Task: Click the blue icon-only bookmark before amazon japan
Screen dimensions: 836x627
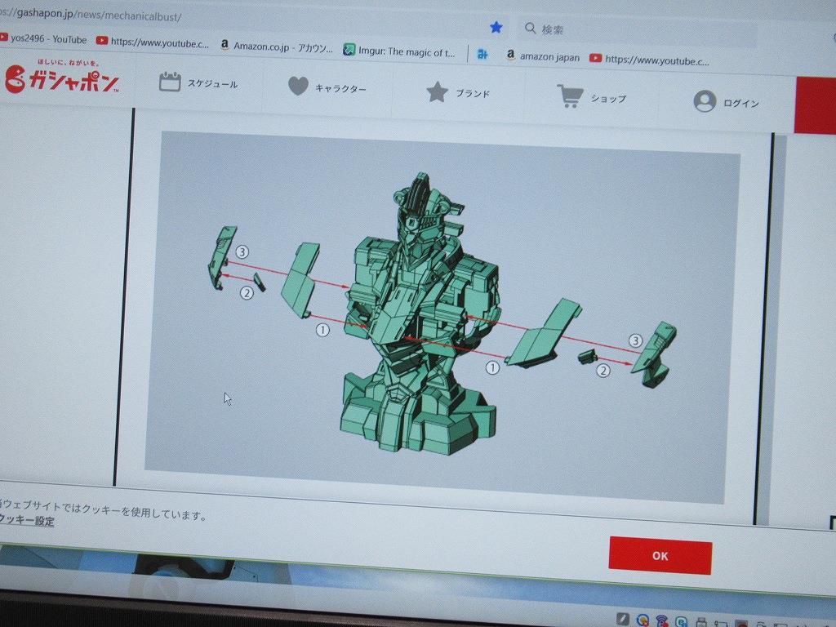Action: pyautogui.click(x=482, y=54)
